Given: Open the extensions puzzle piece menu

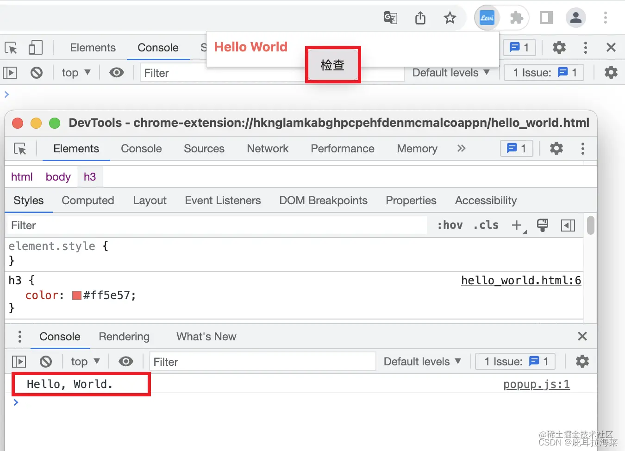Looking at the screenshot, I should point(516,18).
